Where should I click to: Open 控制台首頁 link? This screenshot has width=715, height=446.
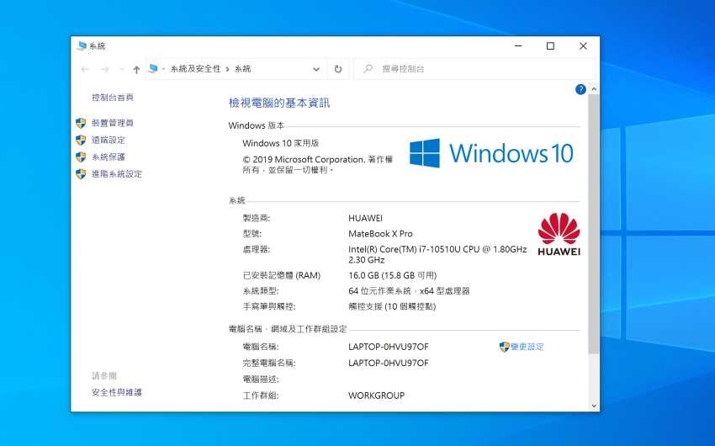pyautogui.click(x=113, y=97)
